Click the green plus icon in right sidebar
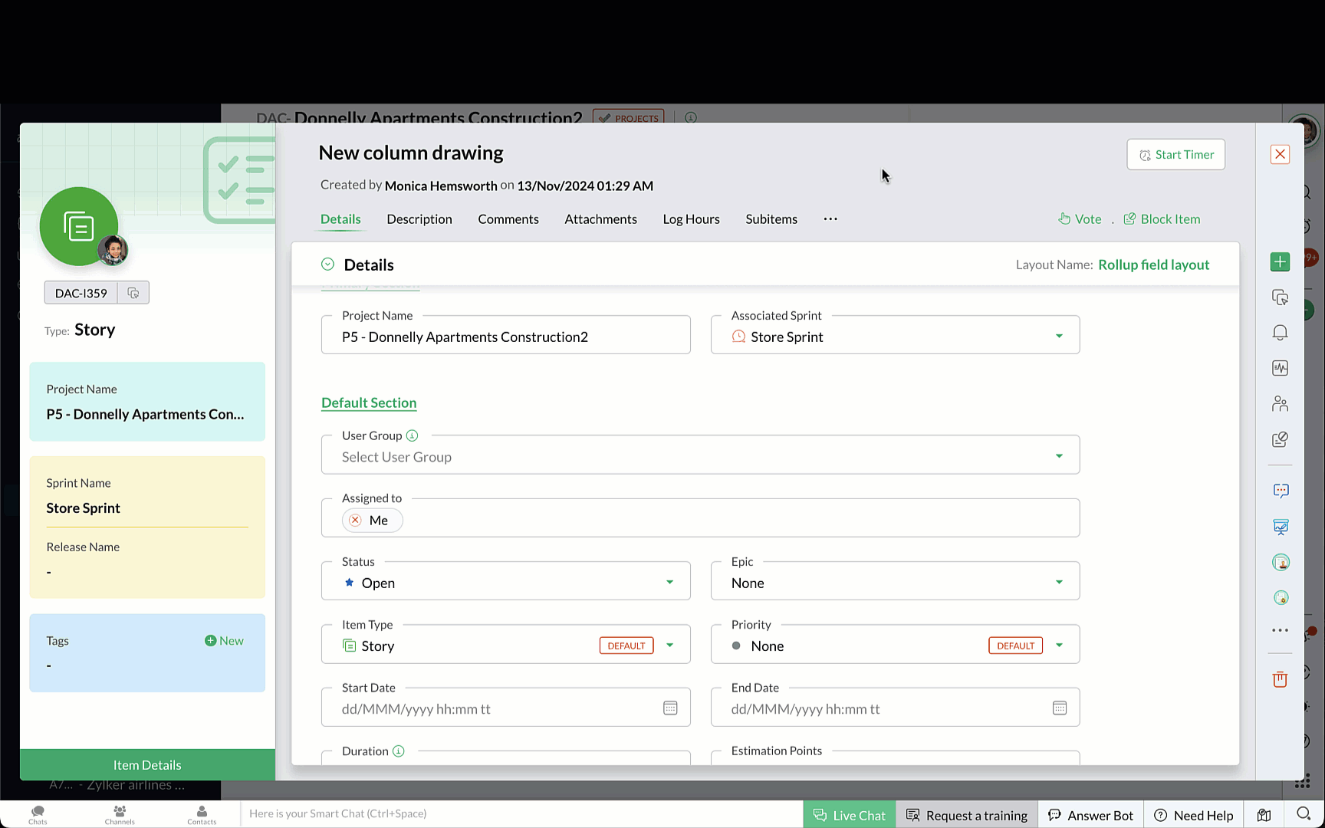Screen dimensions: 1325x828 (x=1280, y=262)
